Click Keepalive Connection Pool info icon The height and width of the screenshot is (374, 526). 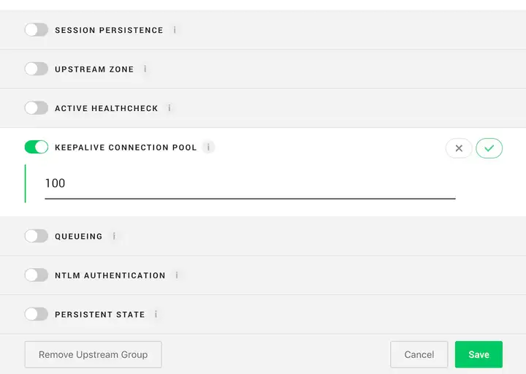[x=208, y=148]
